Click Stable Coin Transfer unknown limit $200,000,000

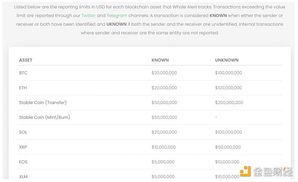coord(229,102)
